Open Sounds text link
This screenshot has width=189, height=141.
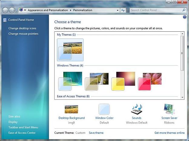pos(137,118)
